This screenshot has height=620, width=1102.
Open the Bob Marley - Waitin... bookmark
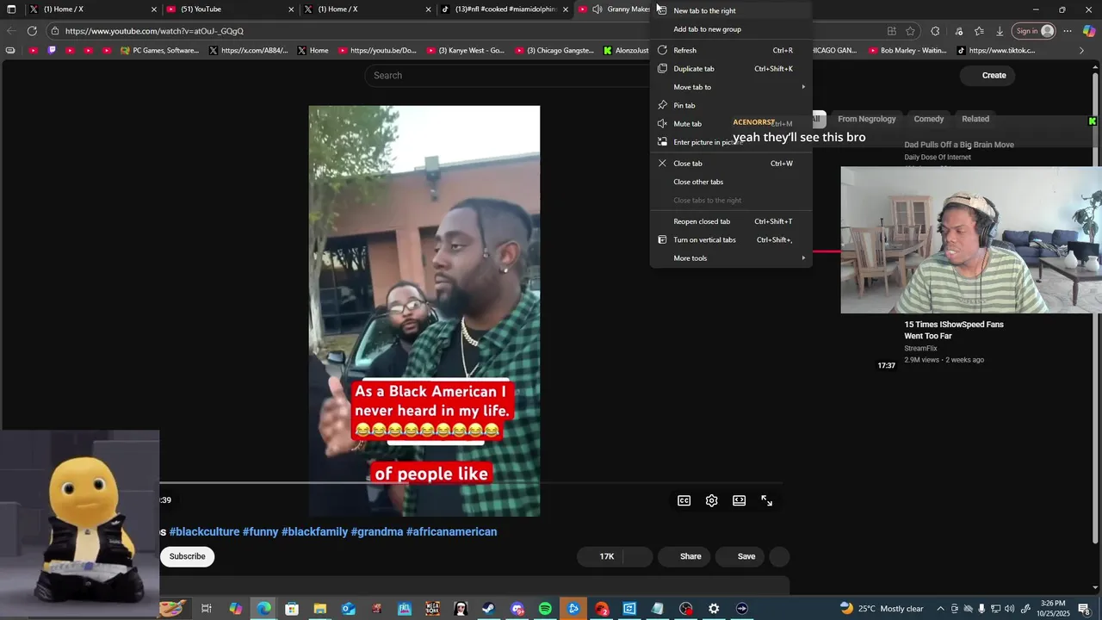tap(907, 51)
